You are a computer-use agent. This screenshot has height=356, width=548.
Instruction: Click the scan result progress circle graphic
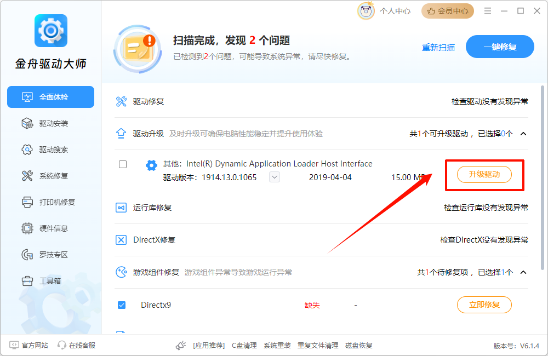pyautogui.click(x=137, y=49)
